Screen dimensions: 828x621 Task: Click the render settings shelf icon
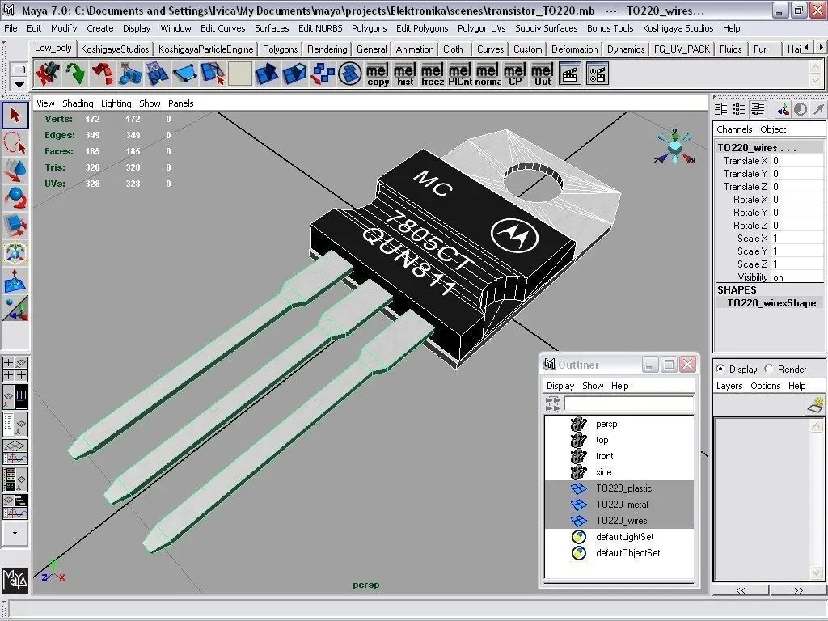[x=598, y=74]
